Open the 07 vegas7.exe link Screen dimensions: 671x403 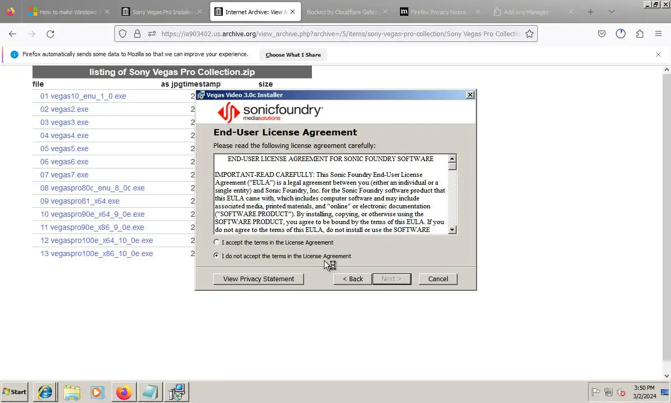[64, 175]
